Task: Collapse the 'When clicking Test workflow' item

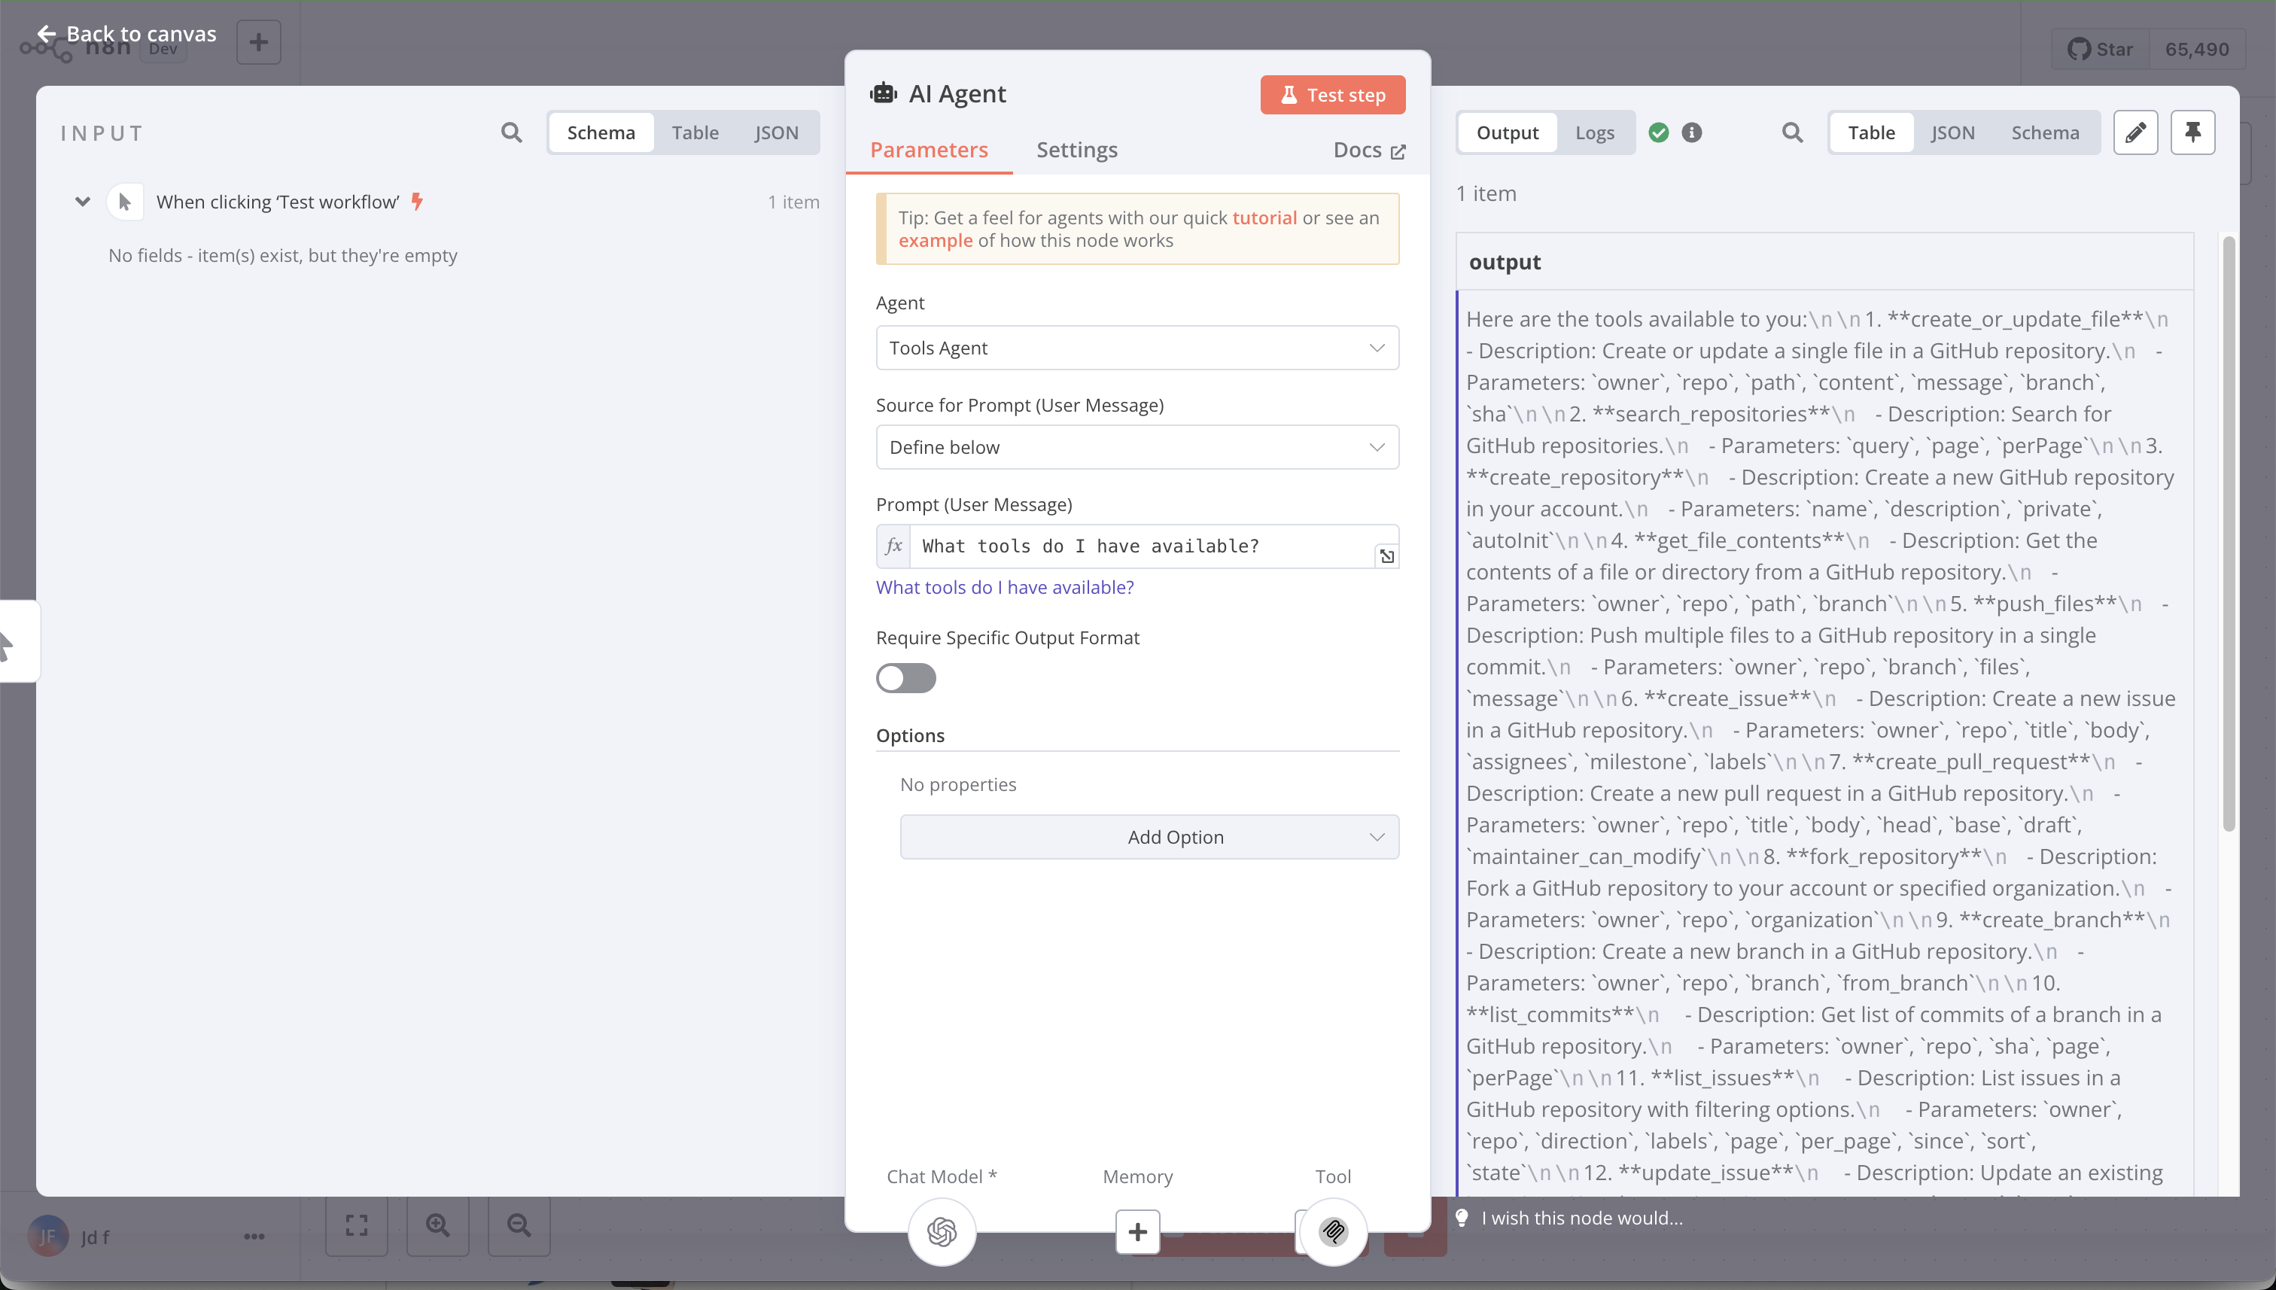Action: coord(82,202)
